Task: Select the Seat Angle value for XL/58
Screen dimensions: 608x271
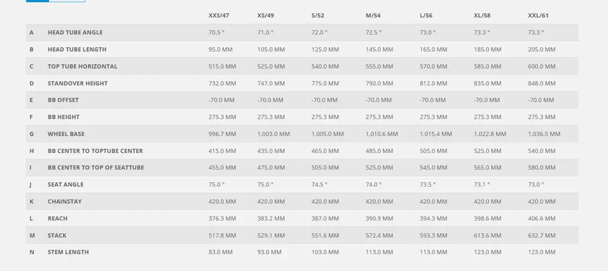Action: click(481, 184)
